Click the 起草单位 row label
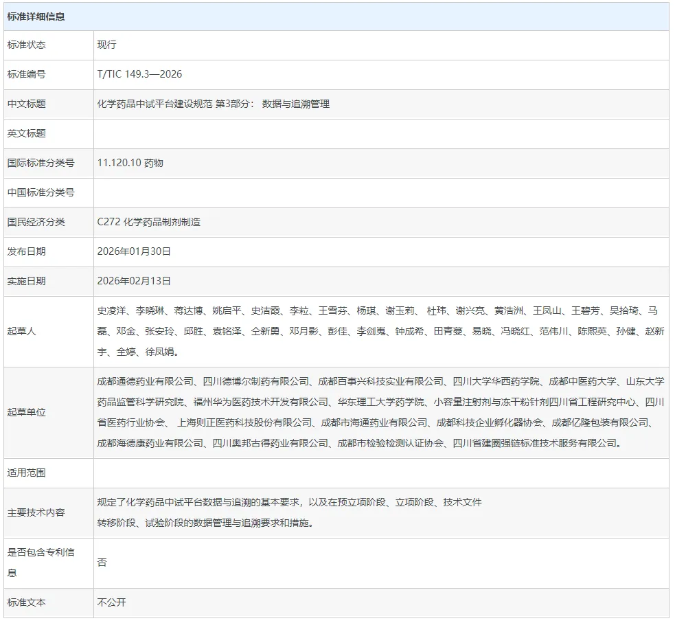675x623 pixels. coord(26,412)
